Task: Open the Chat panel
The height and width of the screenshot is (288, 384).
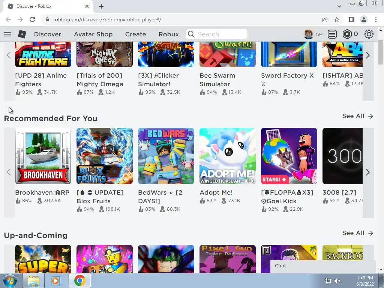Action: 323,266
